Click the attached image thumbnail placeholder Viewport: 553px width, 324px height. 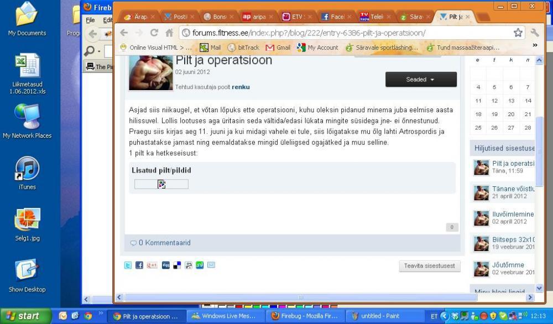(161, 184)
